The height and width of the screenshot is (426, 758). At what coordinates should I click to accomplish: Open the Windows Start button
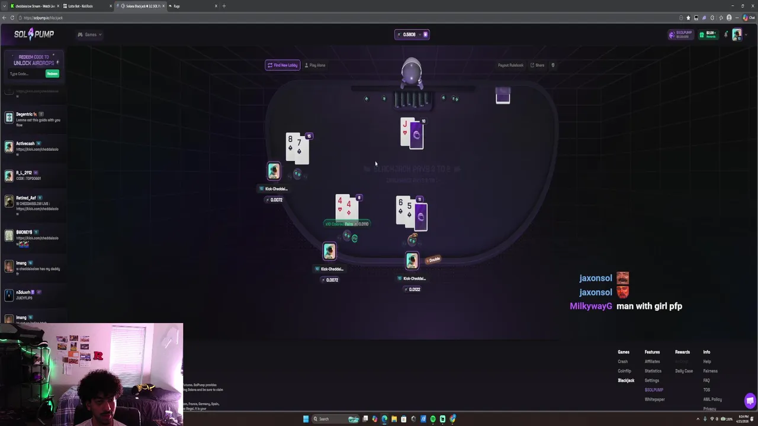click(x=306, y=419)
